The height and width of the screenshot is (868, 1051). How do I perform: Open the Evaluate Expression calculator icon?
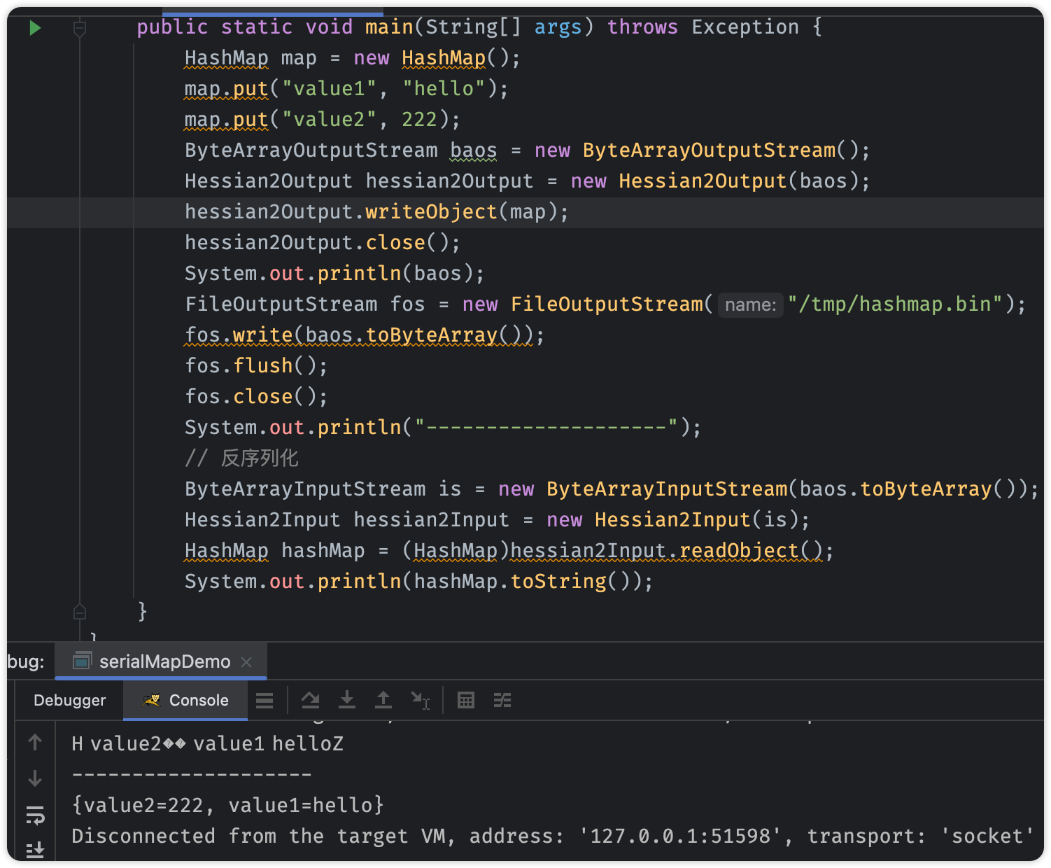[x=466, y=700]
